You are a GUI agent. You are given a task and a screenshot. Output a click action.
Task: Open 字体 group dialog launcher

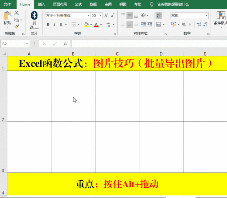(x=115, y=34)
